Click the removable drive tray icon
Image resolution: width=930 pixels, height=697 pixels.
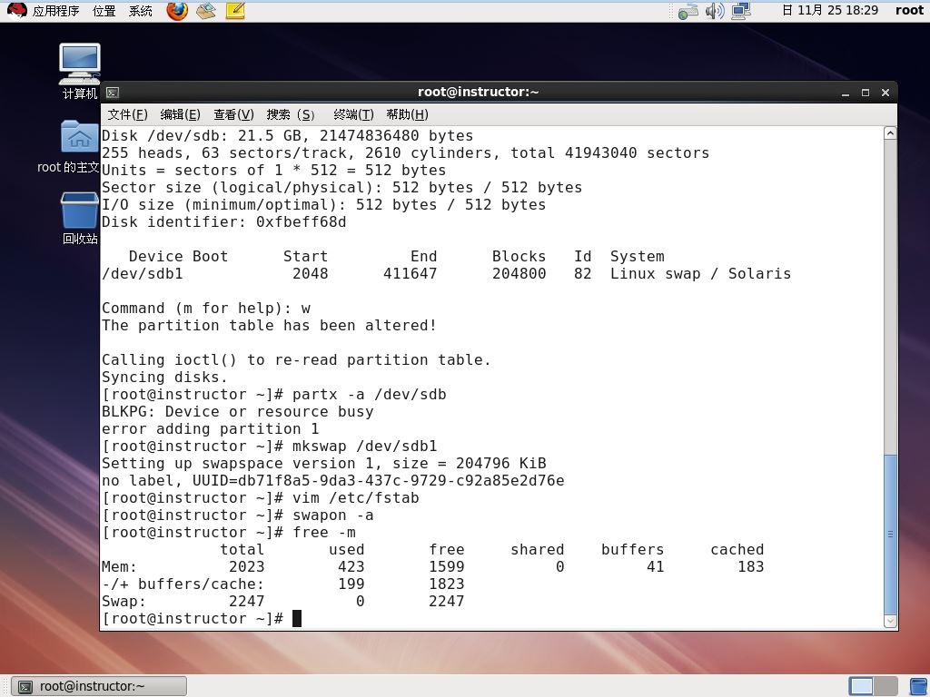(688, 11)
